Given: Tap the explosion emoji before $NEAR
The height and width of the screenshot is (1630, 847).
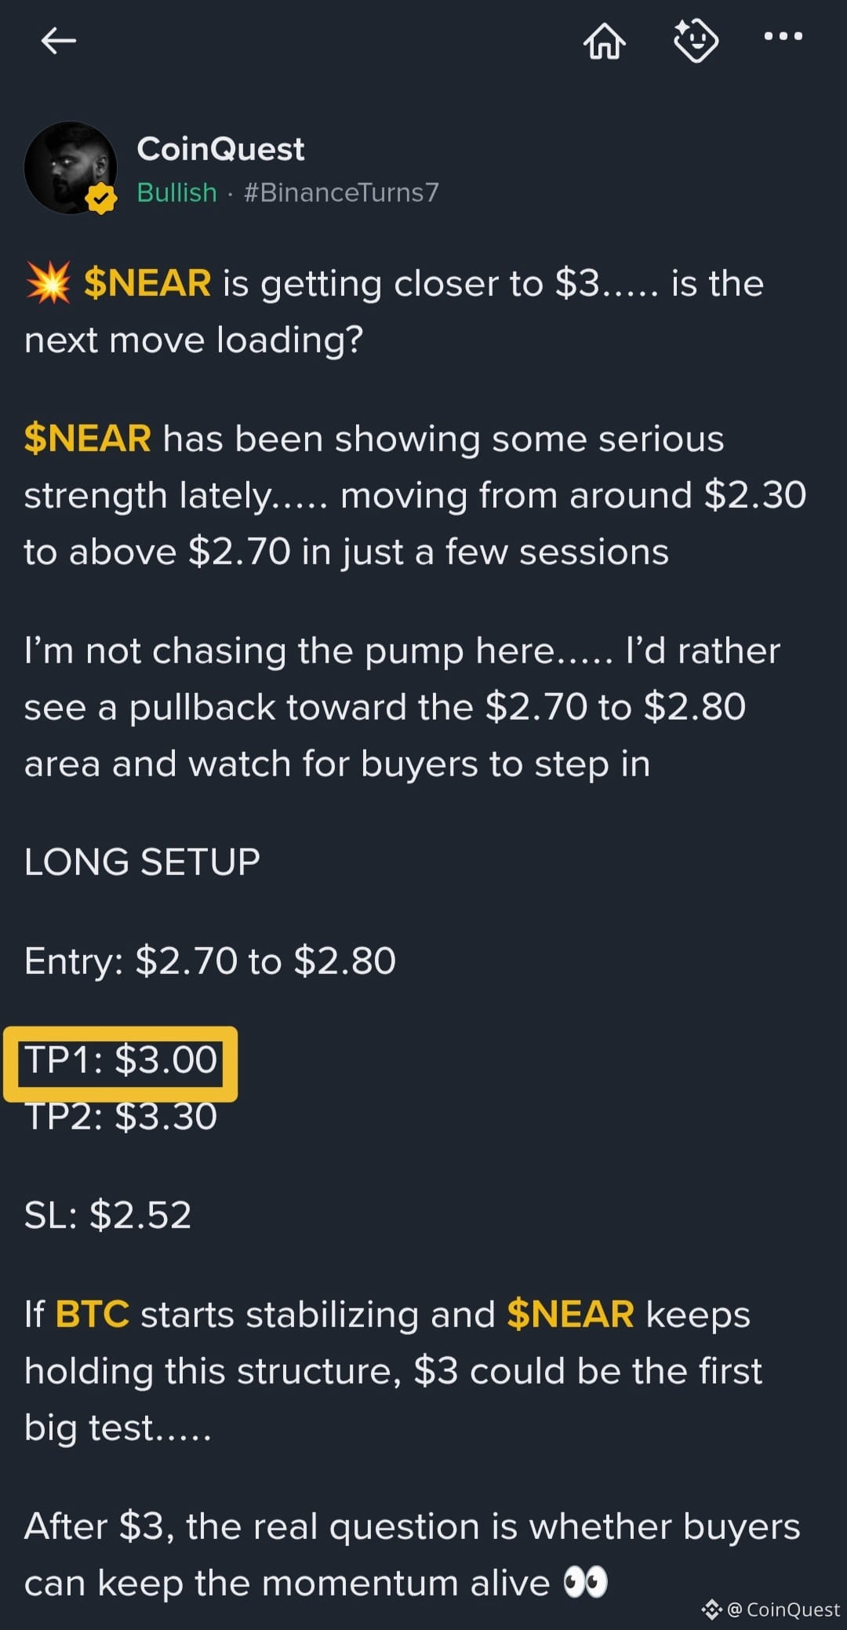Looking at the screenshot, I should 49,283.
